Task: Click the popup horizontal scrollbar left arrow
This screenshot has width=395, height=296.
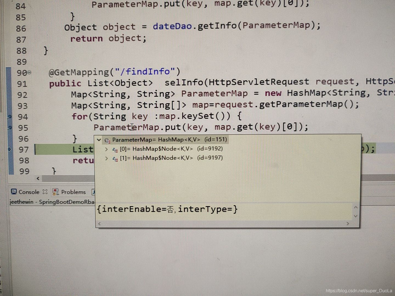Action: coord(99,224)
